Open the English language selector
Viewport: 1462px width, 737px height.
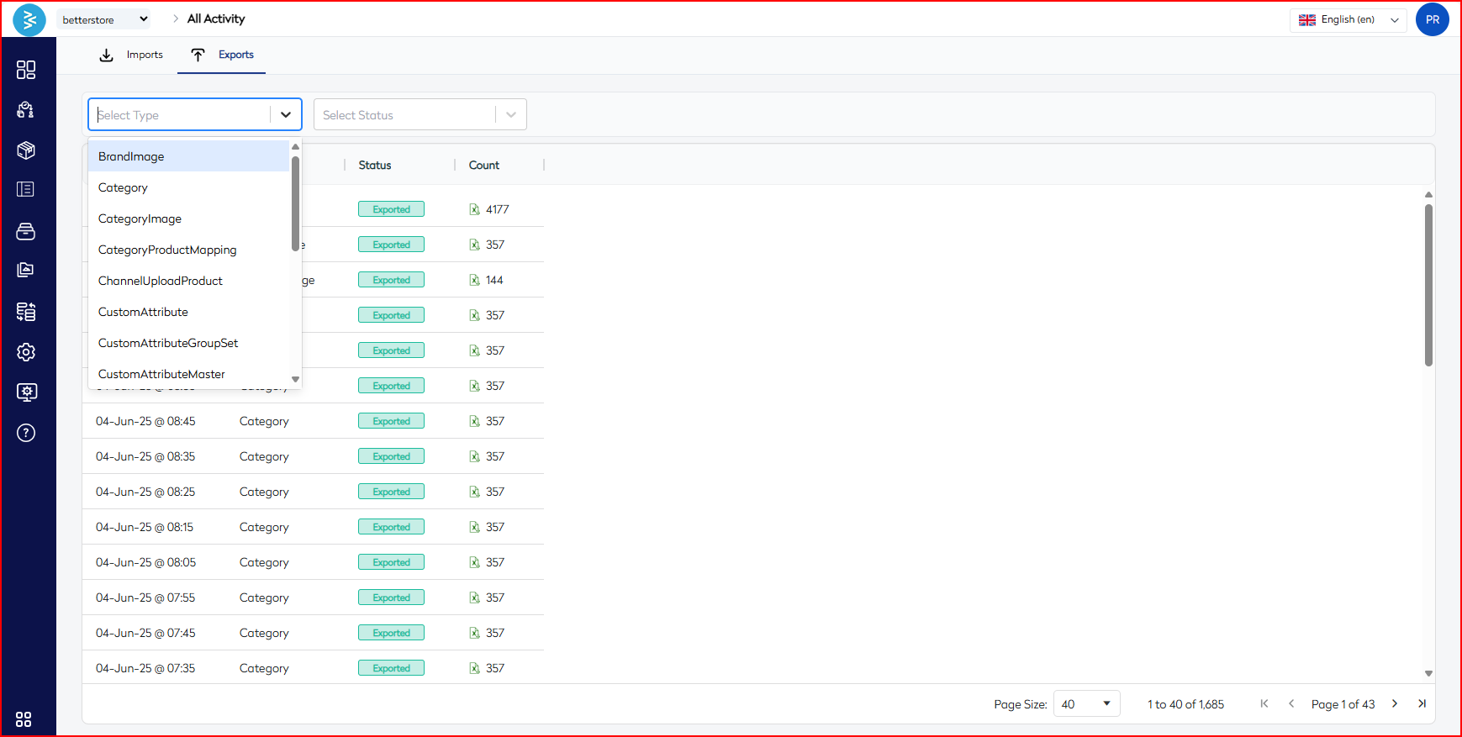click(x=1348, y=20)
